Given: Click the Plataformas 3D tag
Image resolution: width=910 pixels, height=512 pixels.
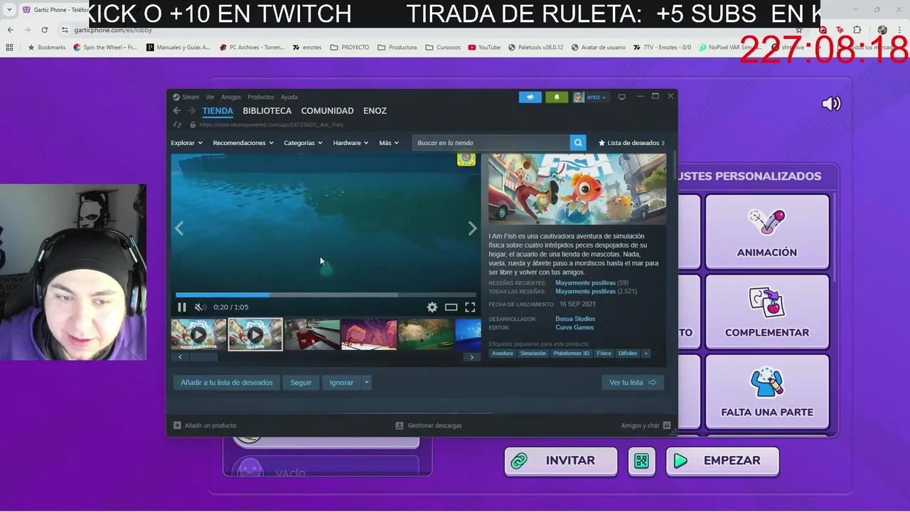Looking at the screenshot, I should [x=572, y=353].
